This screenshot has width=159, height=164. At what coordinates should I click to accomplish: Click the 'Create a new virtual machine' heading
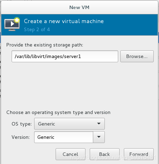(x=64, y=21)
